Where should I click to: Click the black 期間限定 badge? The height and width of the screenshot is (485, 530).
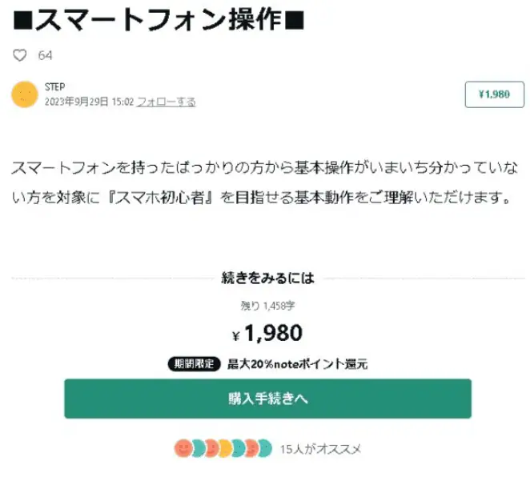(194, 363)
